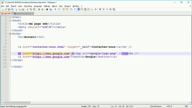Collapse the body fold marker on line 6
This screenshot has height=108, width=192.
point(10,34)
